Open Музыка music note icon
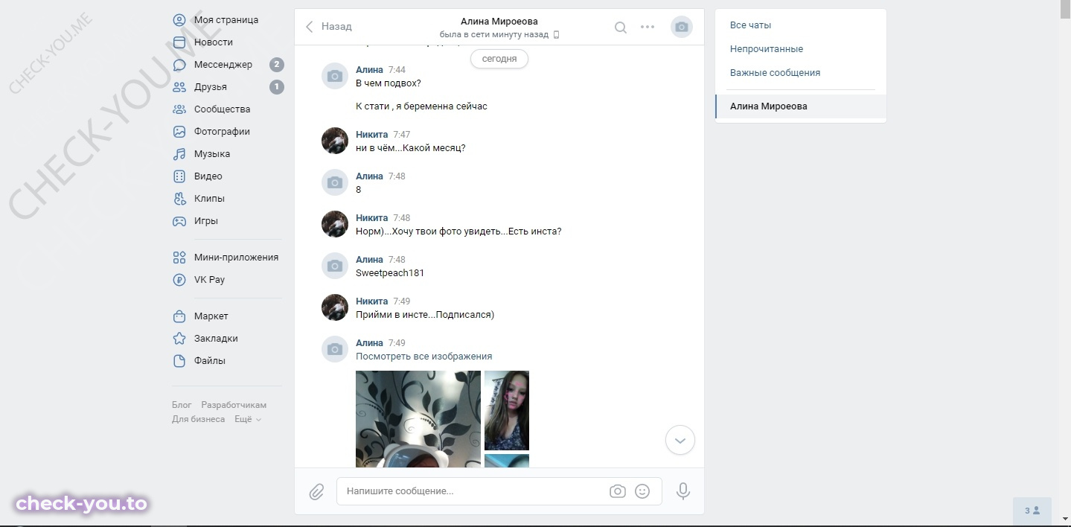 pos(179,154)
